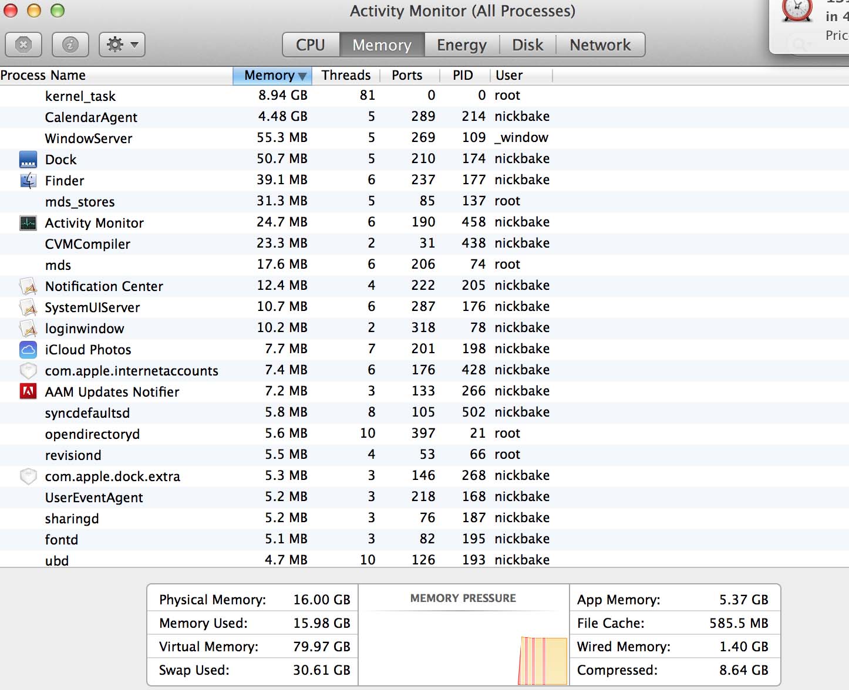The height and width of the screenshot is (690, 849).
Task: Click the Memory Used 15.98 GB value
Action: 322,623
